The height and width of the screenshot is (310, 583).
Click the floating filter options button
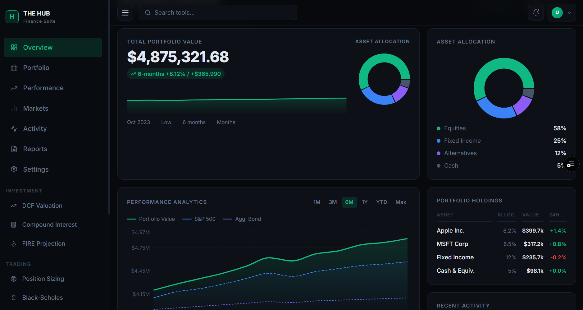click(x=571, y=164)
